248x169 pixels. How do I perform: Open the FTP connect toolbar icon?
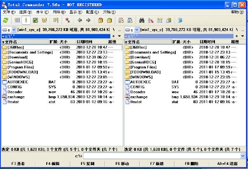coord(121,20)
